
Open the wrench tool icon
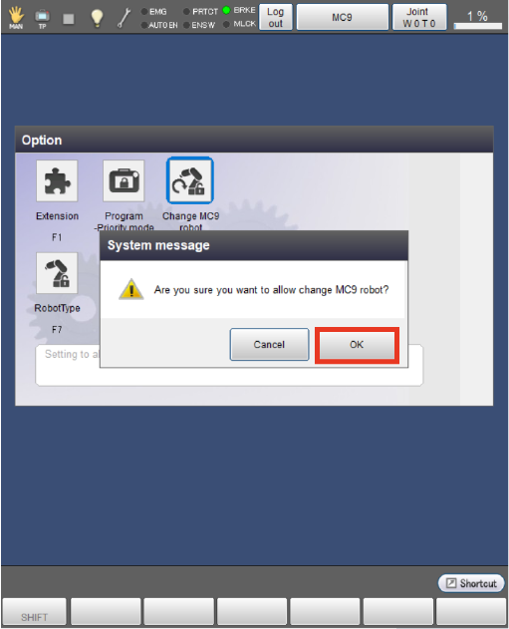point(124,18)
